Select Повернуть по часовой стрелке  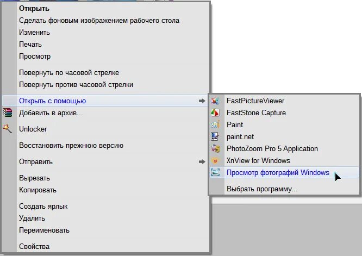(x=106, y=73)
